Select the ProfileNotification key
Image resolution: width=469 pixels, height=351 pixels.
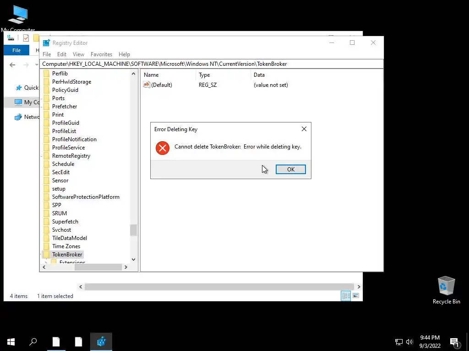(74, 139)
